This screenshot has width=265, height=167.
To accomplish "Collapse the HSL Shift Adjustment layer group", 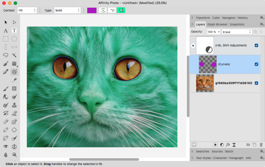I will tap(193, 45).
